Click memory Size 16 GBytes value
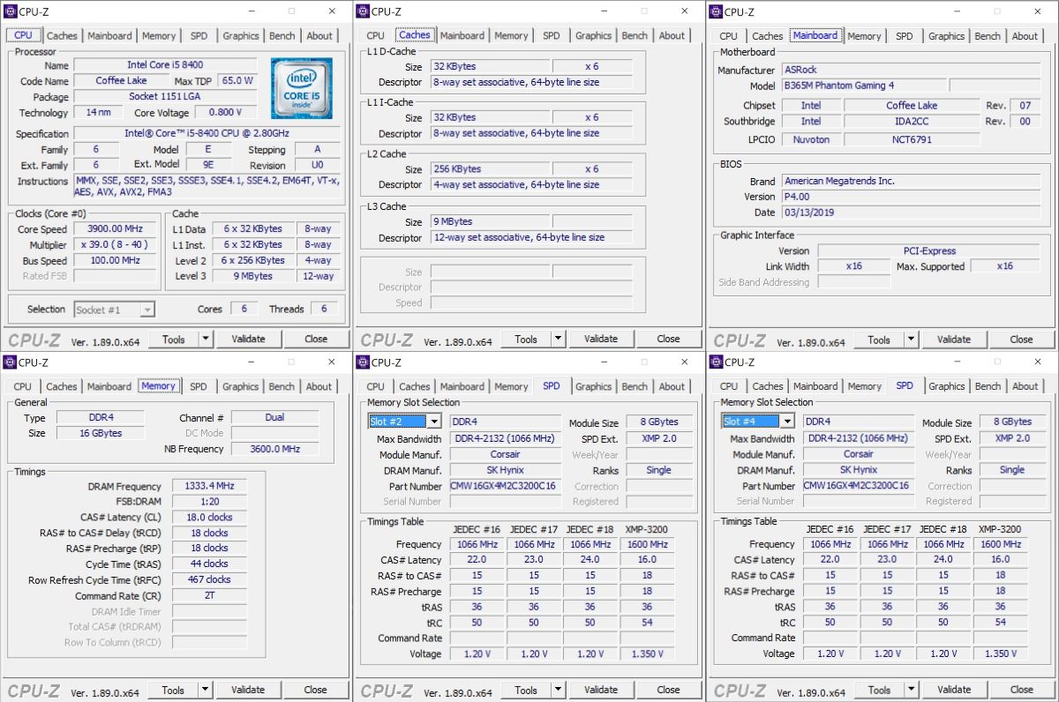 [x=99, y=434]
